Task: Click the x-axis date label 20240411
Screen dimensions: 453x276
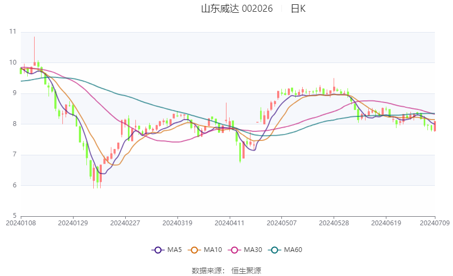Action: (229, 223)
